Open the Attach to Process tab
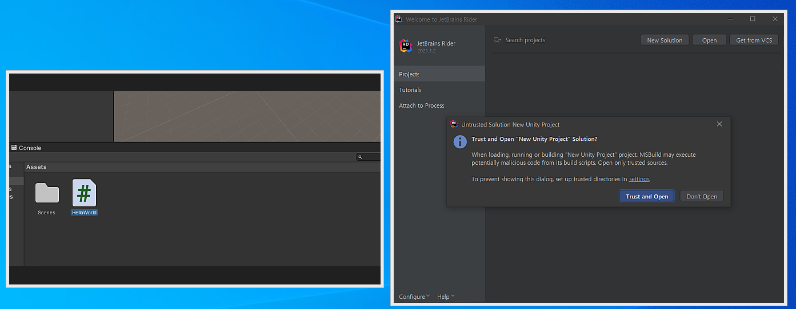This screenshot has height=309, width=796. [439, 105]
